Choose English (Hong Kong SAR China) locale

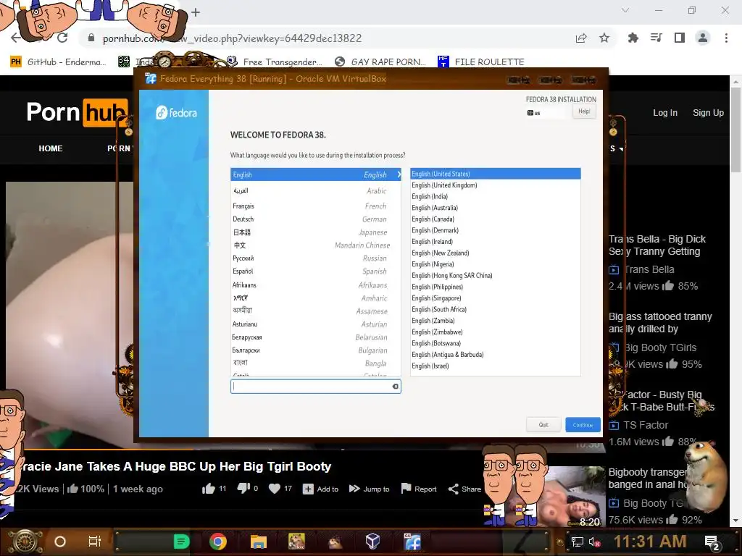[496, 276]
